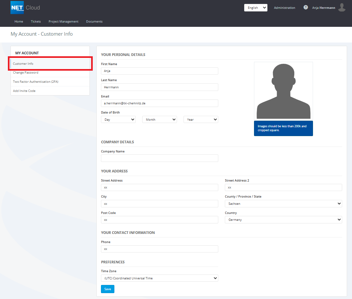The width and height of the screenshot is (352, 299).
Task: Open the Administration link
Action: (x=284, y=8)
